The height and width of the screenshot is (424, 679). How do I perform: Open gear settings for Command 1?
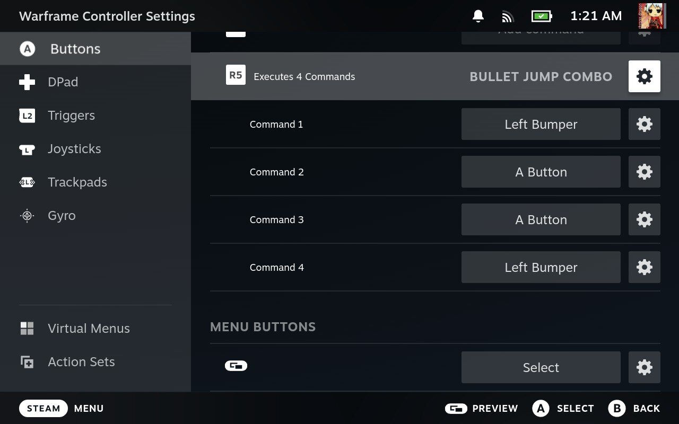click(645, 124)
